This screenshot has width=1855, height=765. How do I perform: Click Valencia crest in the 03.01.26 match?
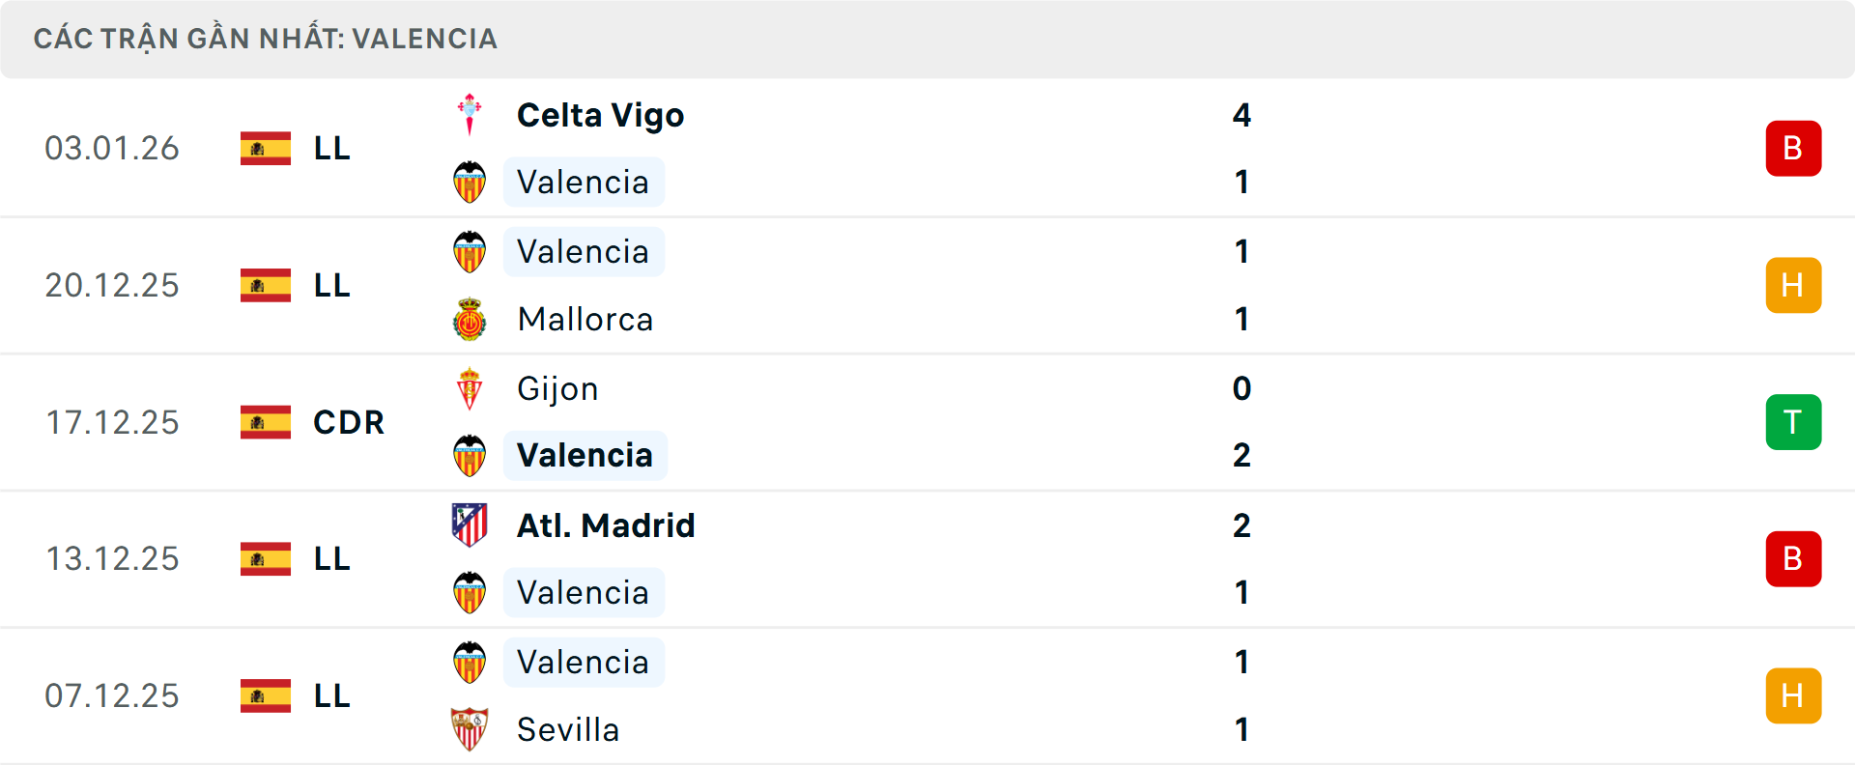point(470,182)
